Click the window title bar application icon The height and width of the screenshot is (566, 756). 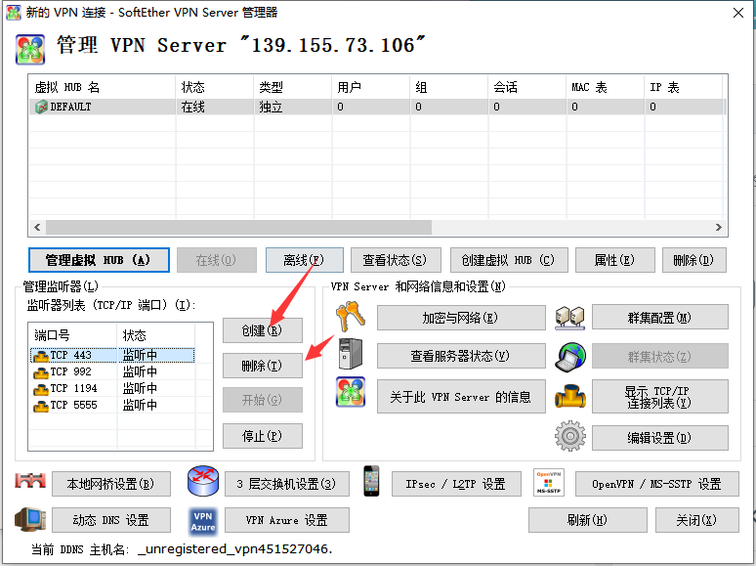(x=14, y=12)
